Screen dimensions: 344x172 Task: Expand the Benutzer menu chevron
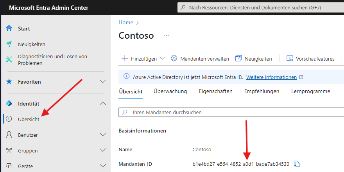(103, 134)
